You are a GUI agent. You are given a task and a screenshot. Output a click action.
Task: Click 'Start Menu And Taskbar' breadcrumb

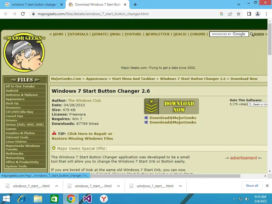coord(134,79)
